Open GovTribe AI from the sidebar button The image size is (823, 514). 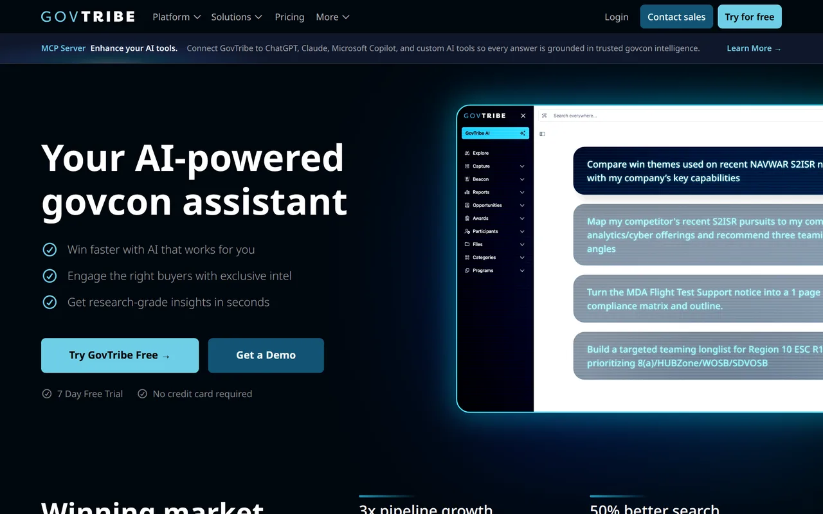(495, 133)
